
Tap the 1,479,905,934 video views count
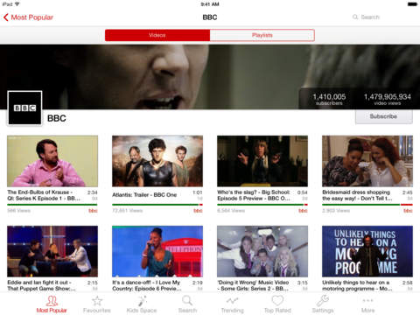388,99
